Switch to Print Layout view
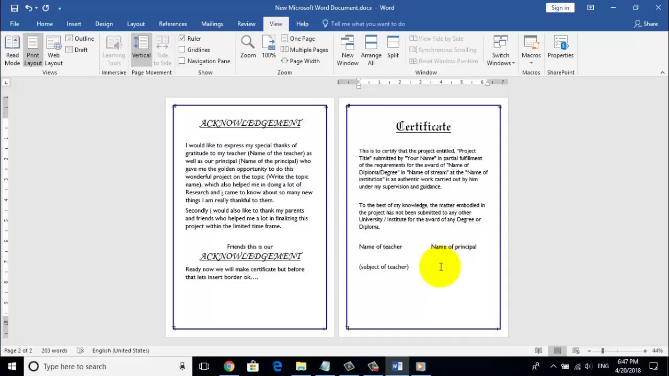 [x=33, y=51]
